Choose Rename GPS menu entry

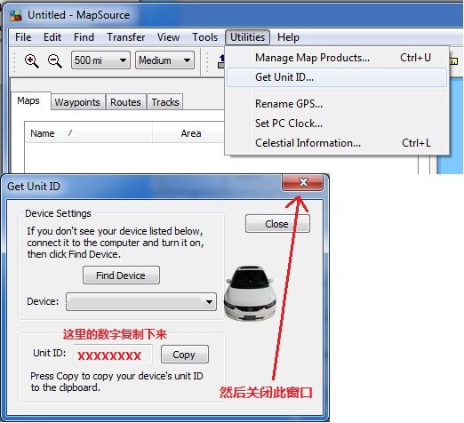pos(337,104)
